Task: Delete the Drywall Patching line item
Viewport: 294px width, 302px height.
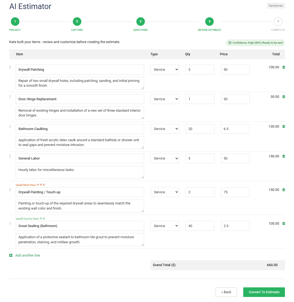Action: (x=283, y=67)
